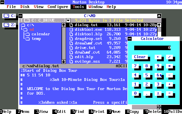Open the Calculator window control menu

(130, 39)
